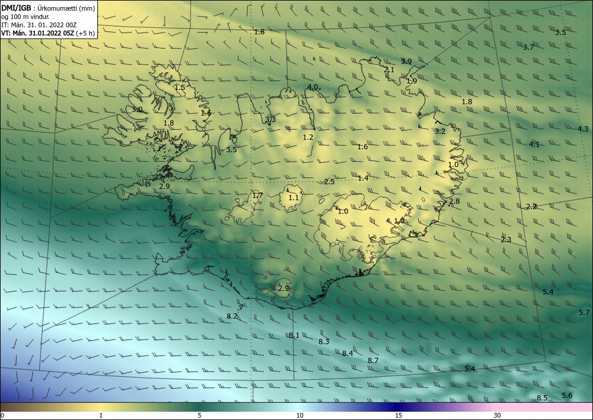Click the 3.3 precipitation value
Screen dimensions: 593x420
click(270, 120)
